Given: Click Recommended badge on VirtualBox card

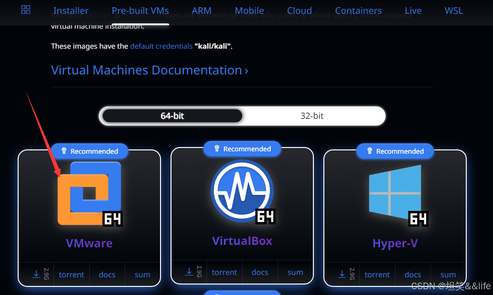Looking at the screenshot, I should (x=242, y=149).
